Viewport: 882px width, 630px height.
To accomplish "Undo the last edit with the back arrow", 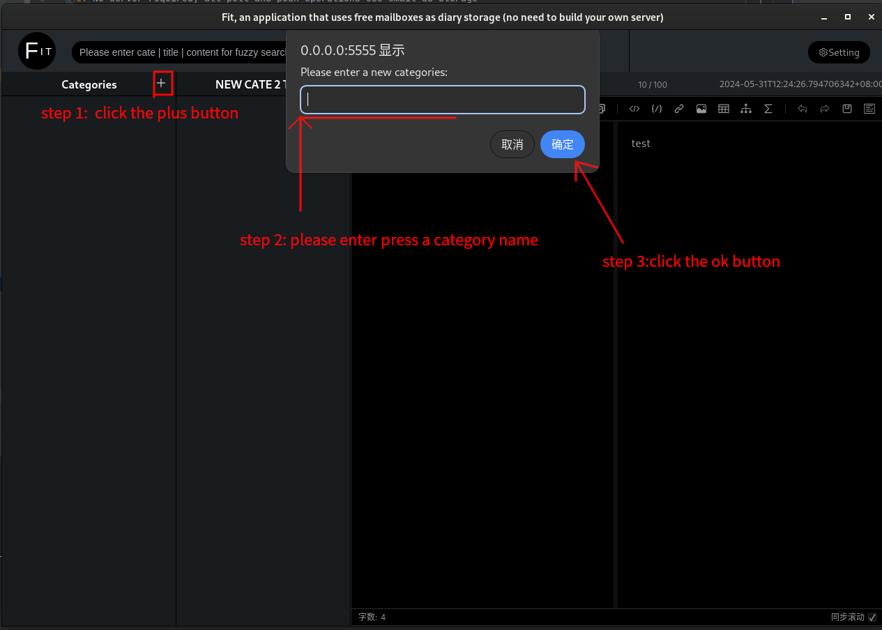I will click(x=803, y=109).
